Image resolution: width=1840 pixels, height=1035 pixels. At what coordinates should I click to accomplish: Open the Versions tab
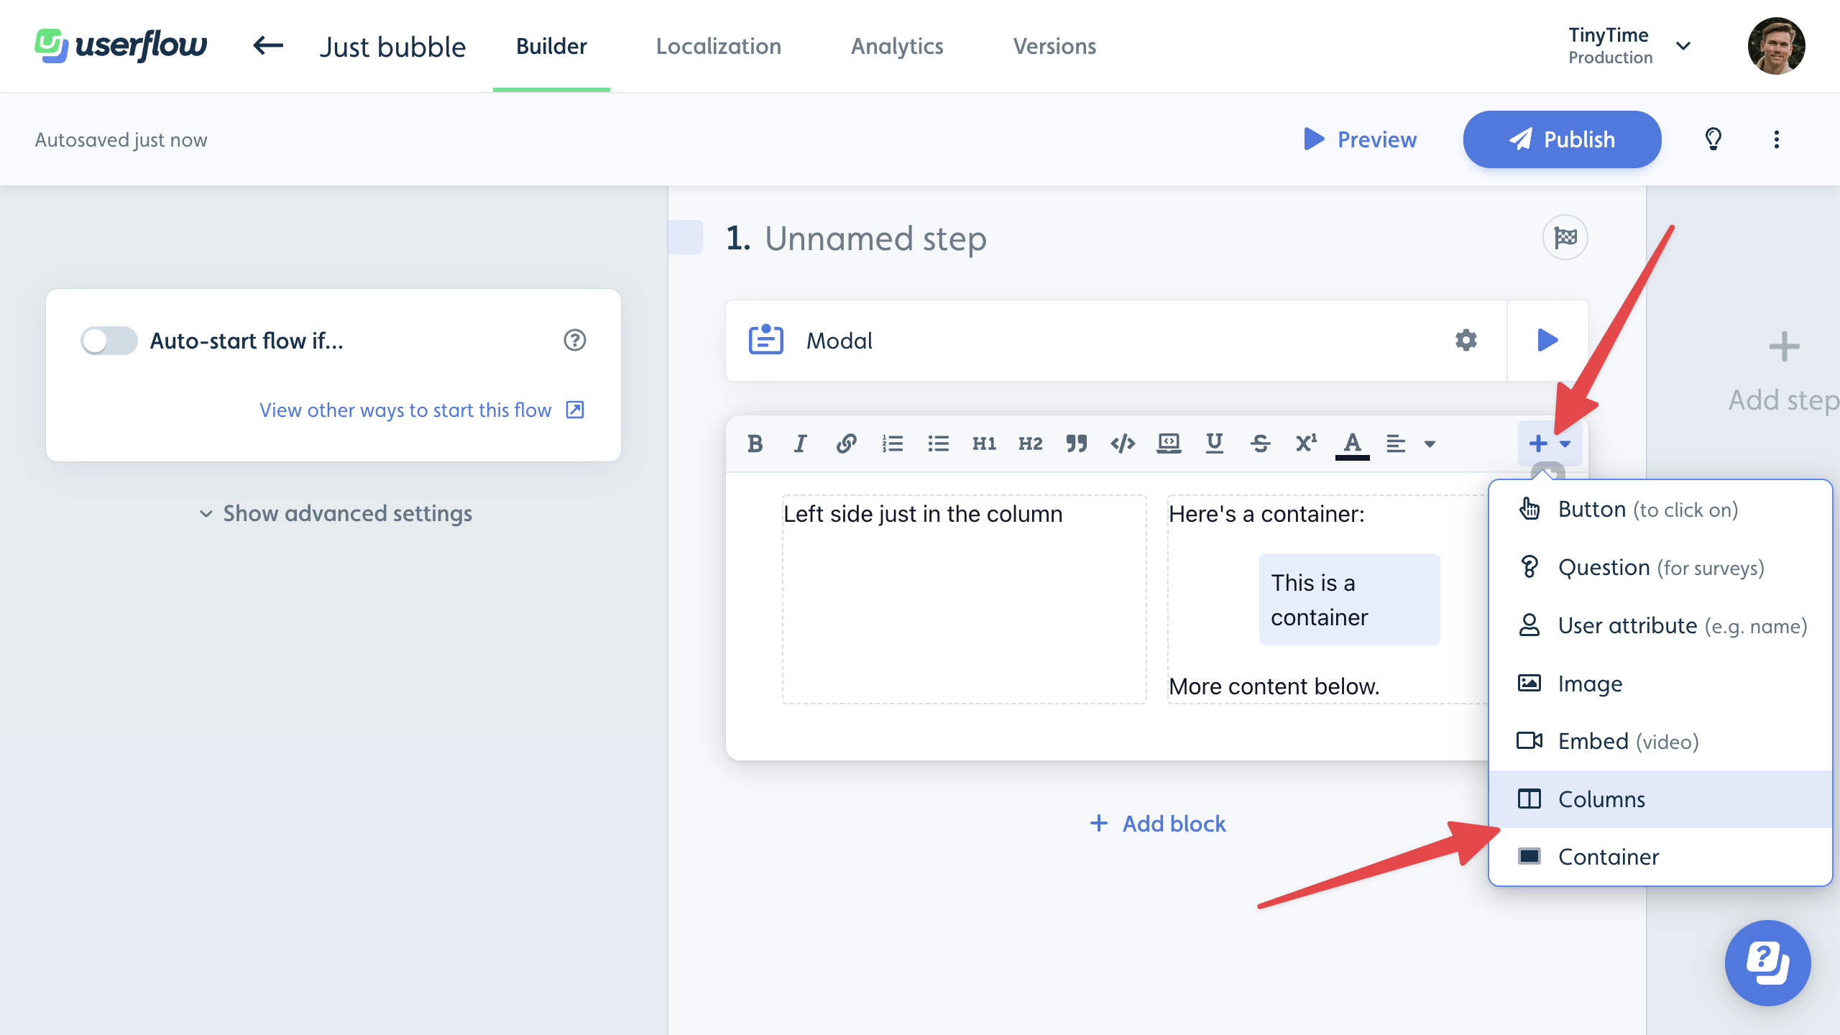(1054, 46)
